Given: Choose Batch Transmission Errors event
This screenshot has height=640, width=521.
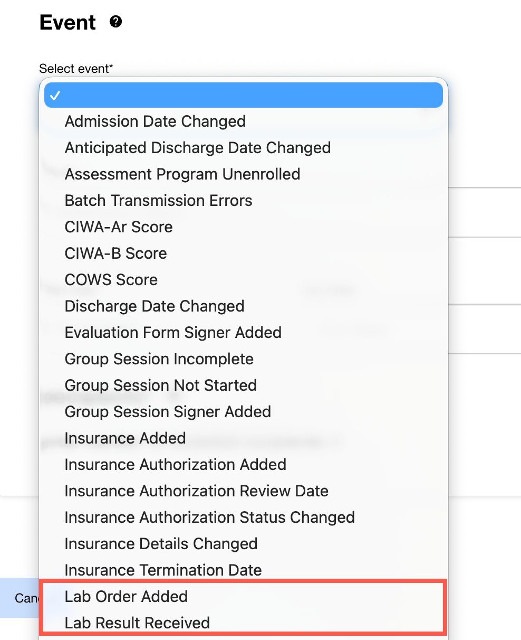Looking at the screenshot, I should pyautogui.click(x=158, y=201).
